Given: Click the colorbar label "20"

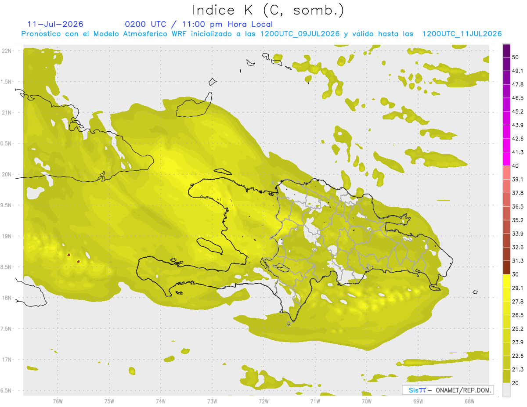Looking at the screenshot, I should pos(516,383).
